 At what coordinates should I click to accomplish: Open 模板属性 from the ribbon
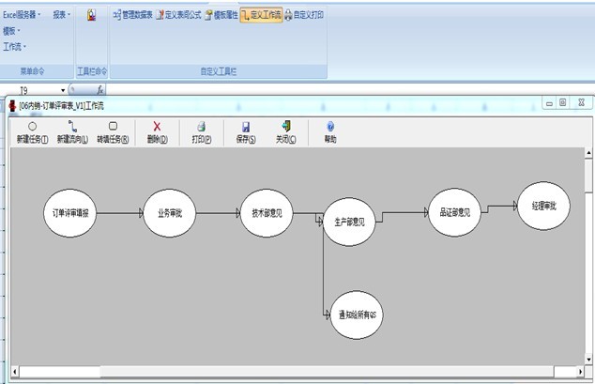tap(221, 16)
